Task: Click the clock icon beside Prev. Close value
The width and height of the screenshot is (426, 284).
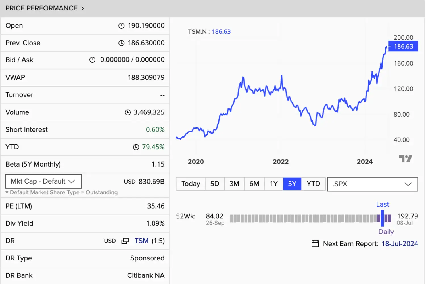Action: [121, 43]
